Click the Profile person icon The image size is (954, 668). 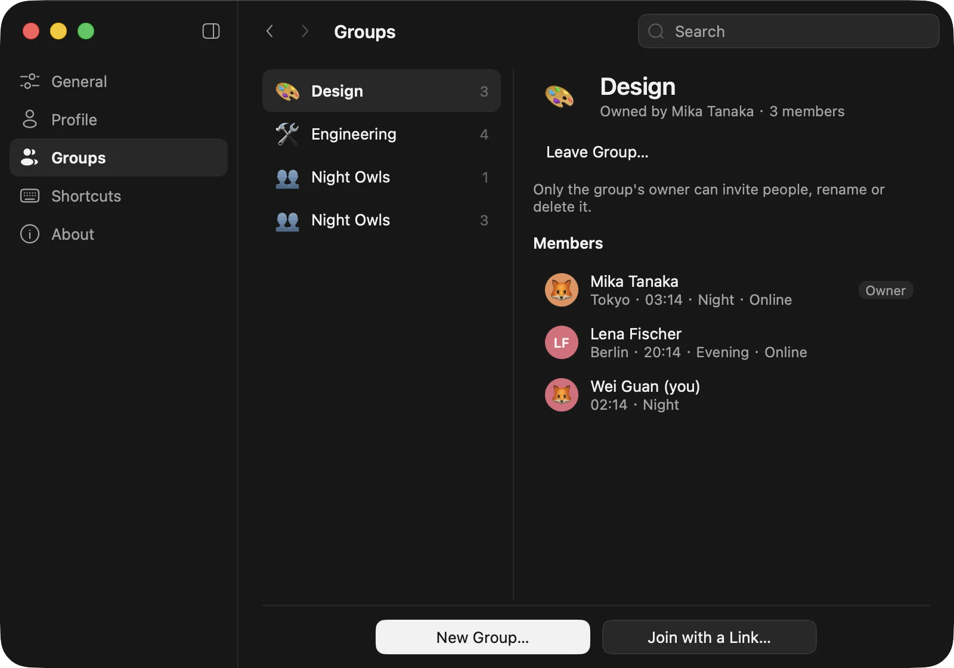coord(30,119)
